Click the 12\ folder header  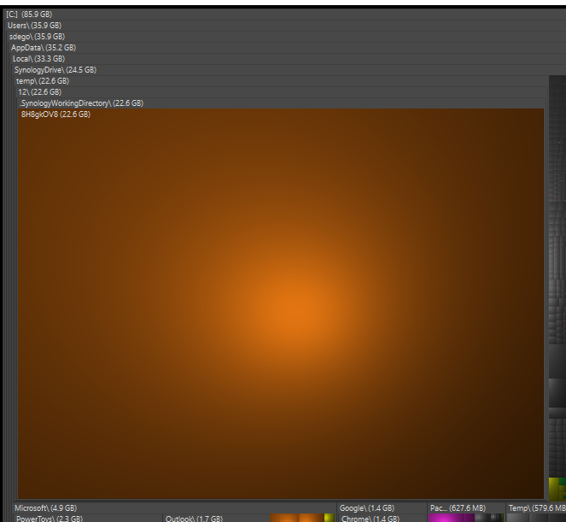pyautogui.click(x=39, y=92)
